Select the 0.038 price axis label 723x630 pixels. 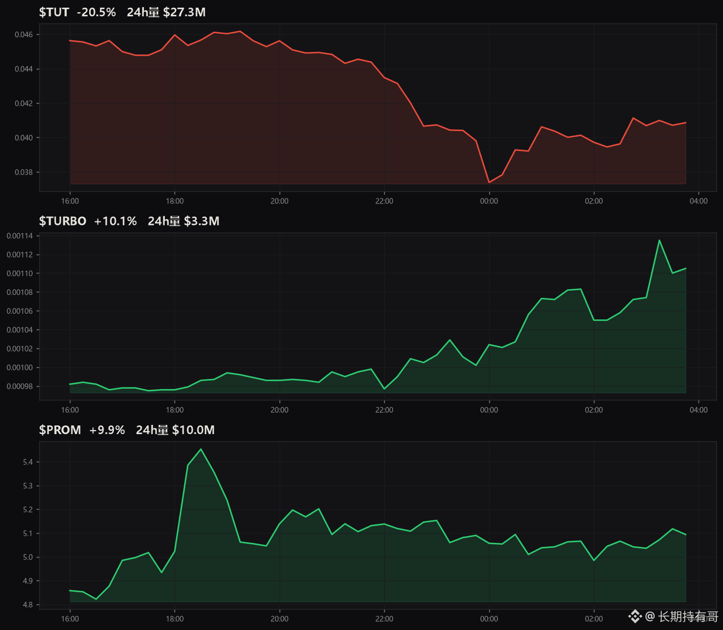23,172
